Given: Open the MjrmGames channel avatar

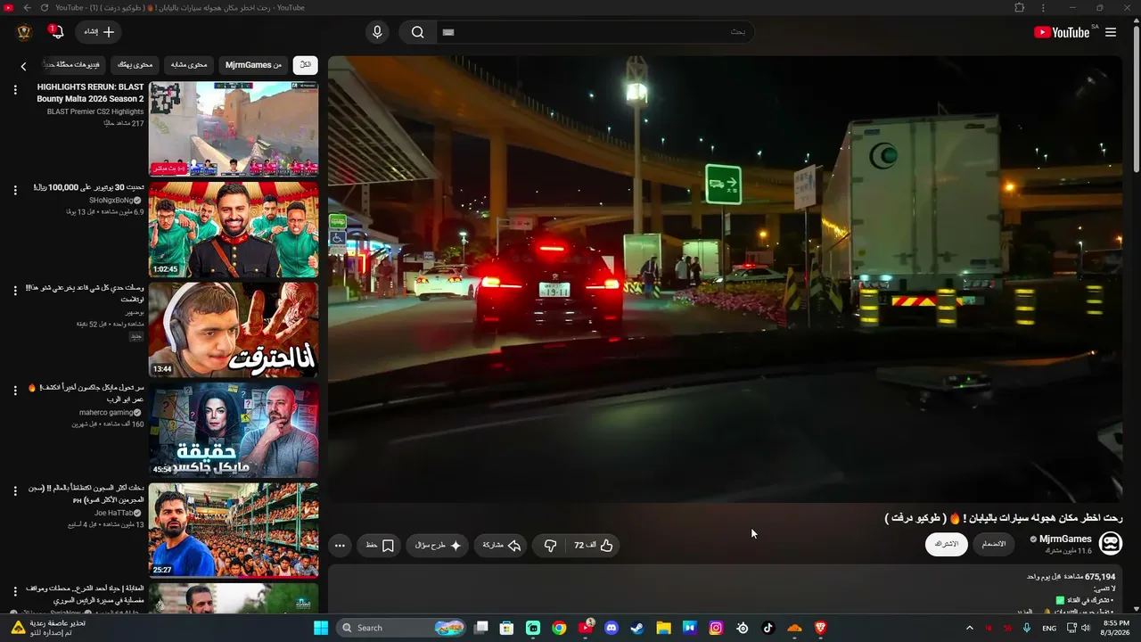Looking at the screenshot, I should [x=1111, y=543].
